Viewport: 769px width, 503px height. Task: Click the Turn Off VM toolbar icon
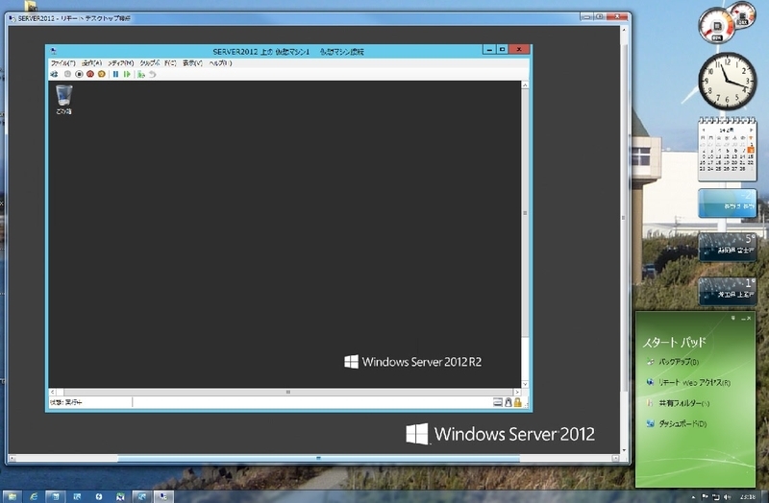pos(79,74)
